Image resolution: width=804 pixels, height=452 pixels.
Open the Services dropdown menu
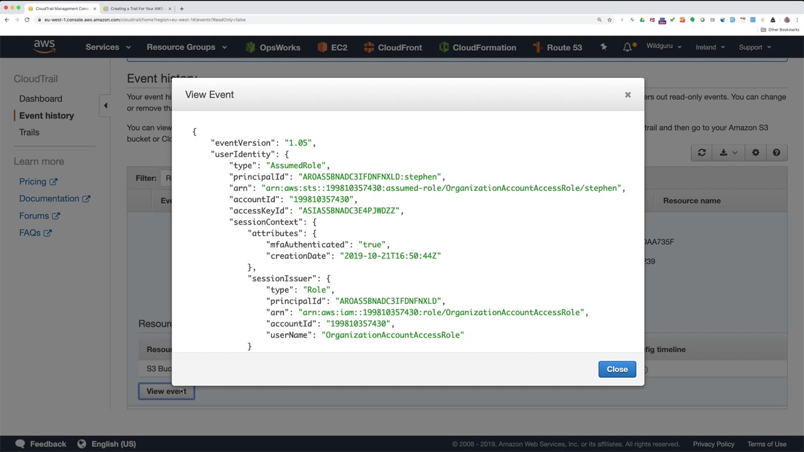pos(108,47)
